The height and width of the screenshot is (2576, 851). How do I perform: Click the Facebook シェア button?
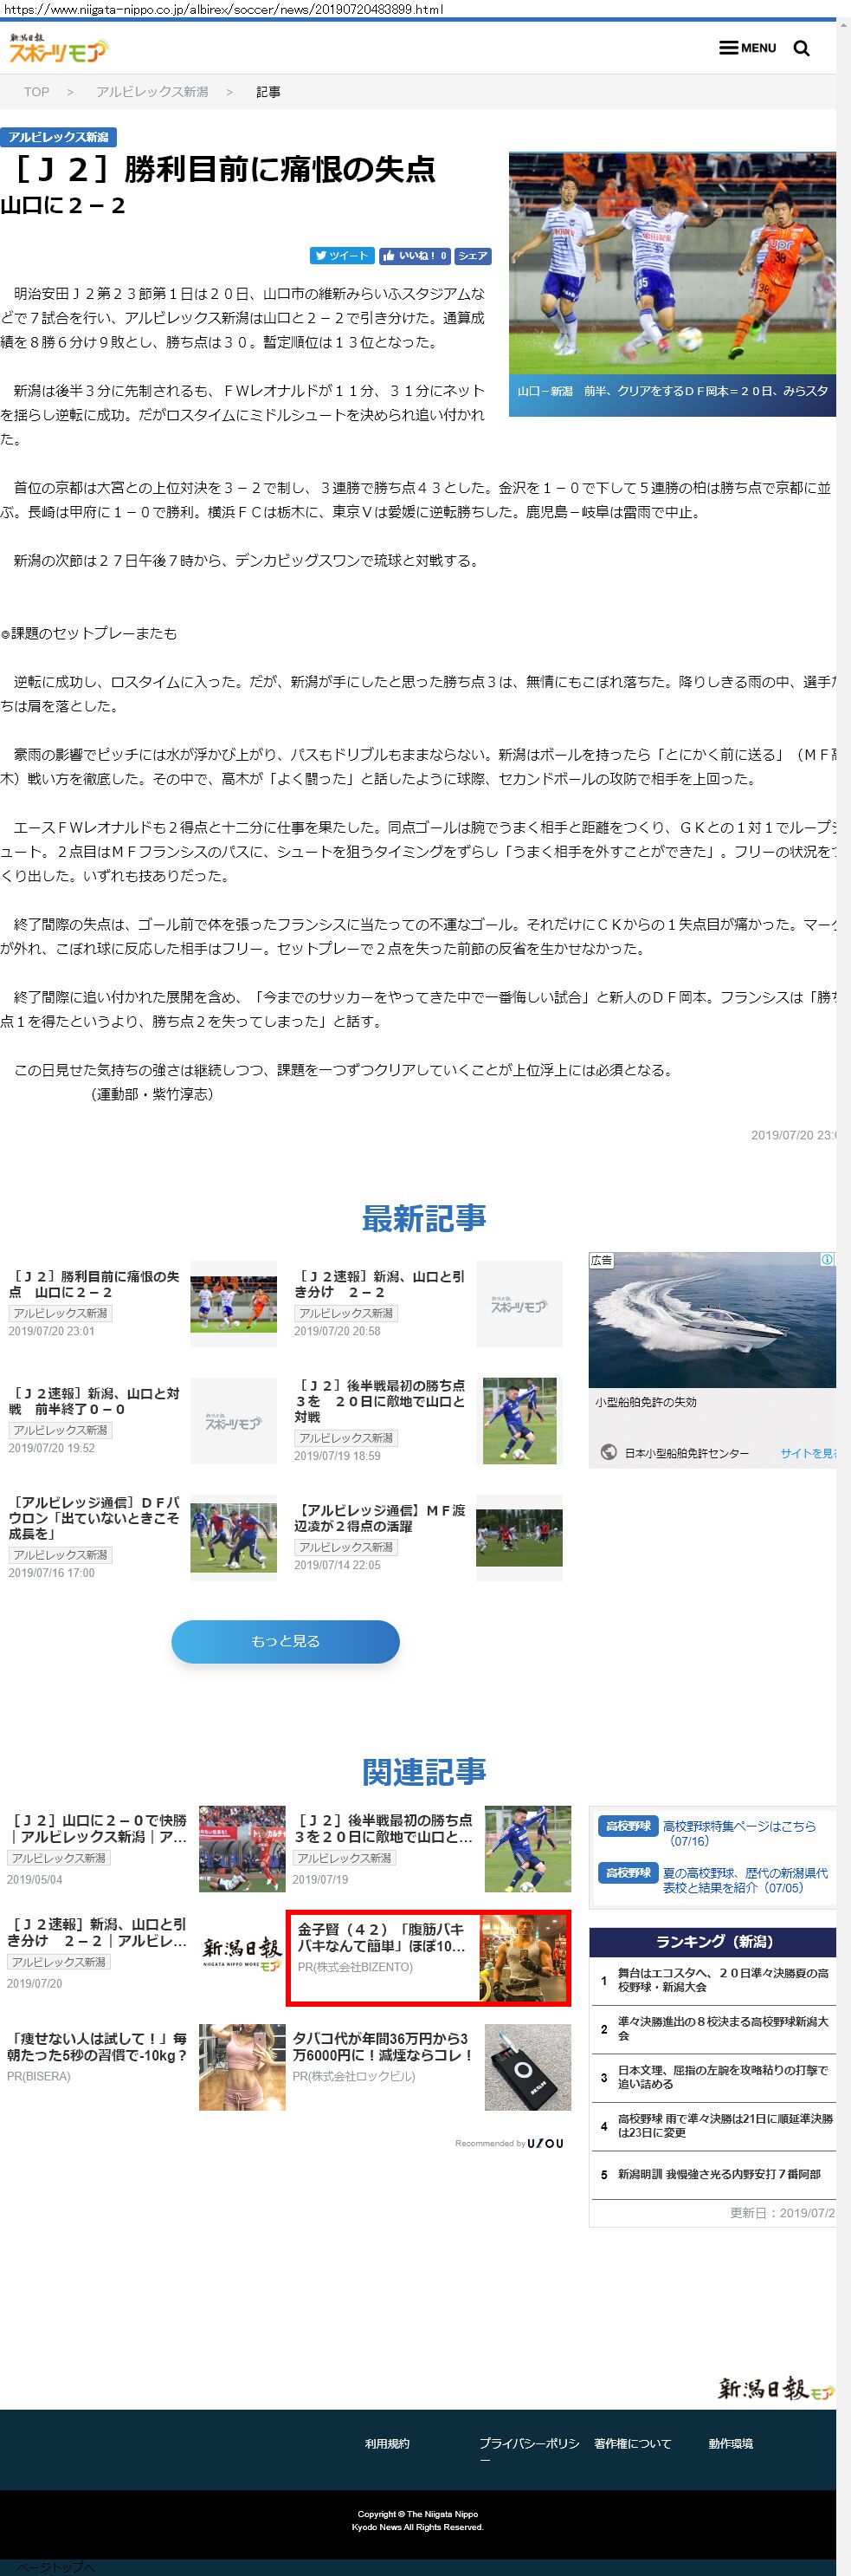tap(473, 255)
